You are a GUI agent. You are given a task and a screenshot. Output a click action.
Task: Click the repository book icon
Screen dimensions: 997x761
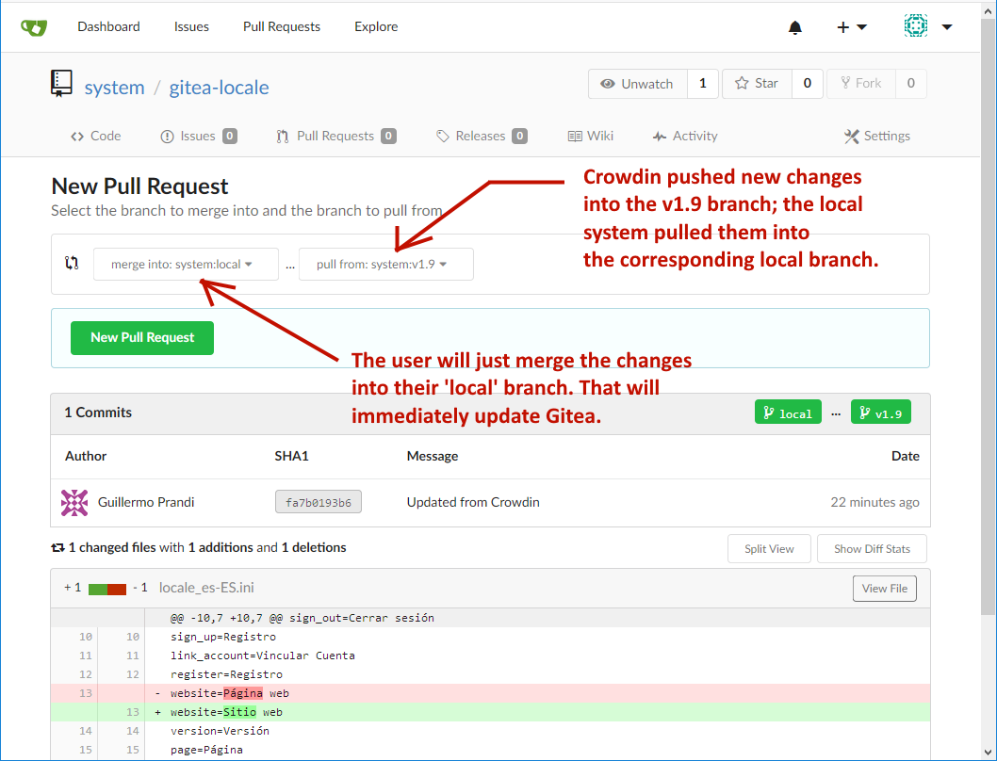[x=61, y=83]
